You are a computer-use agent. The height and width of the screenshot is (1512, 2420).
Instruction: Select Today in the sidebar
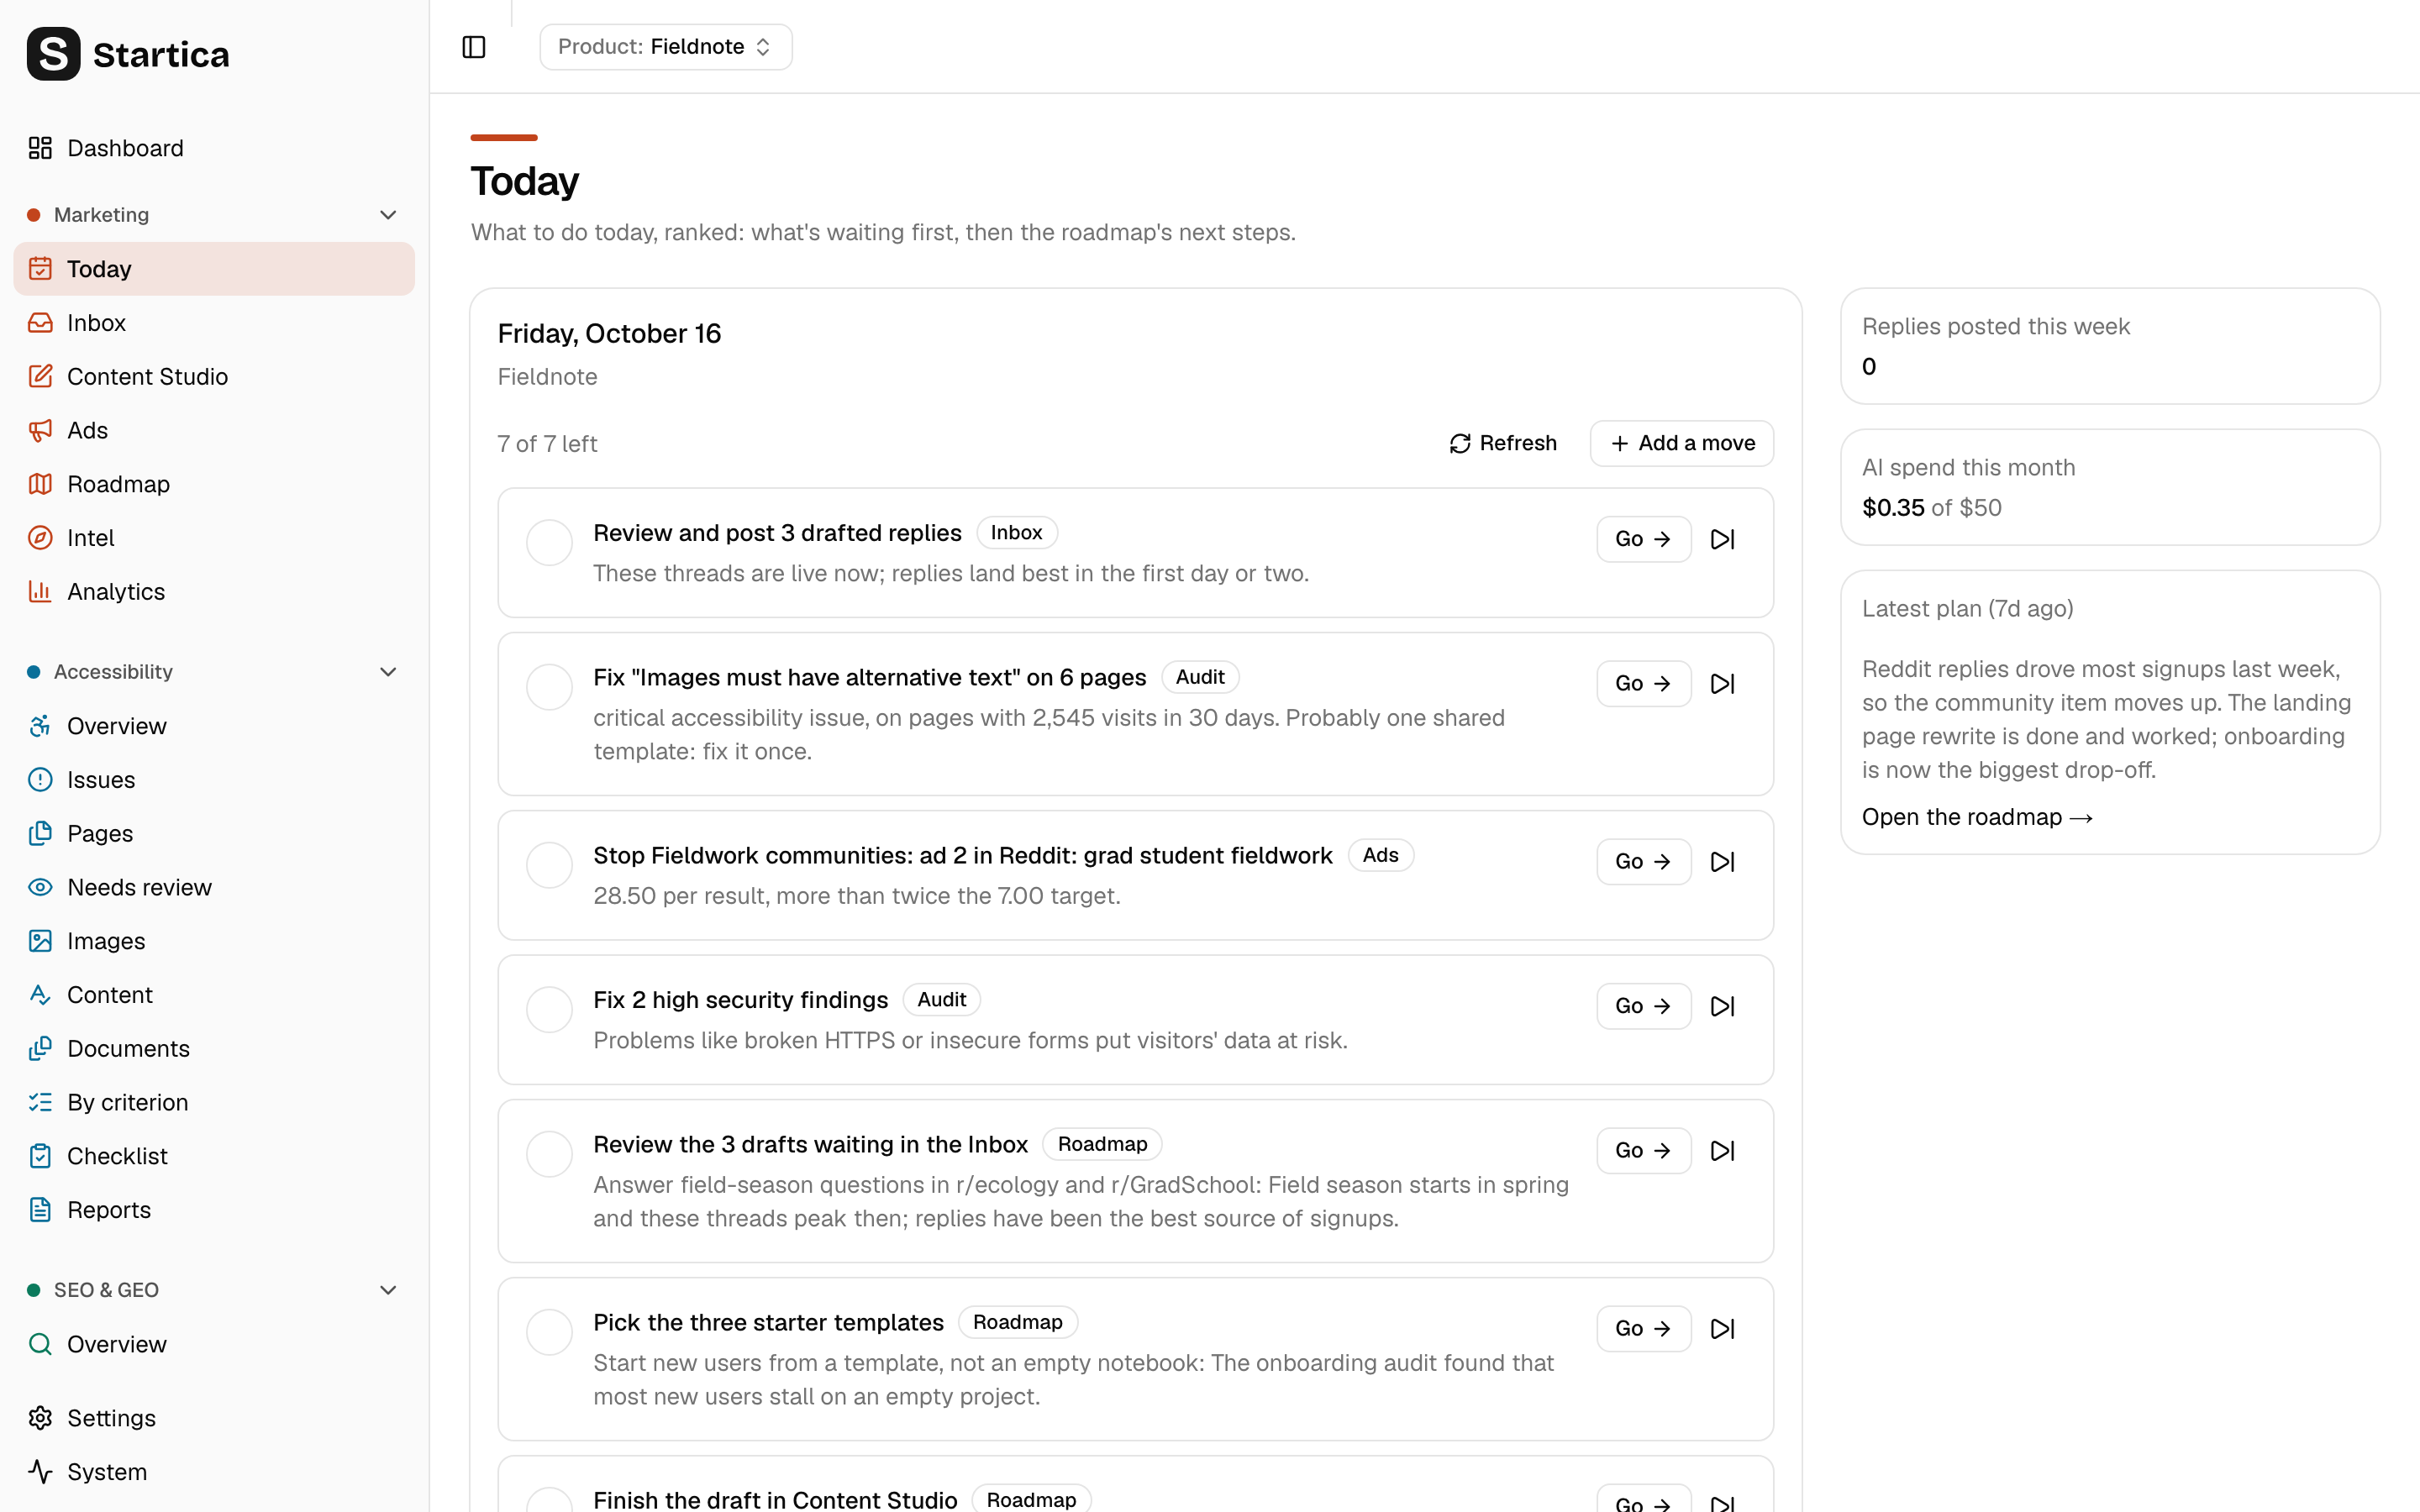click(214, 269)
